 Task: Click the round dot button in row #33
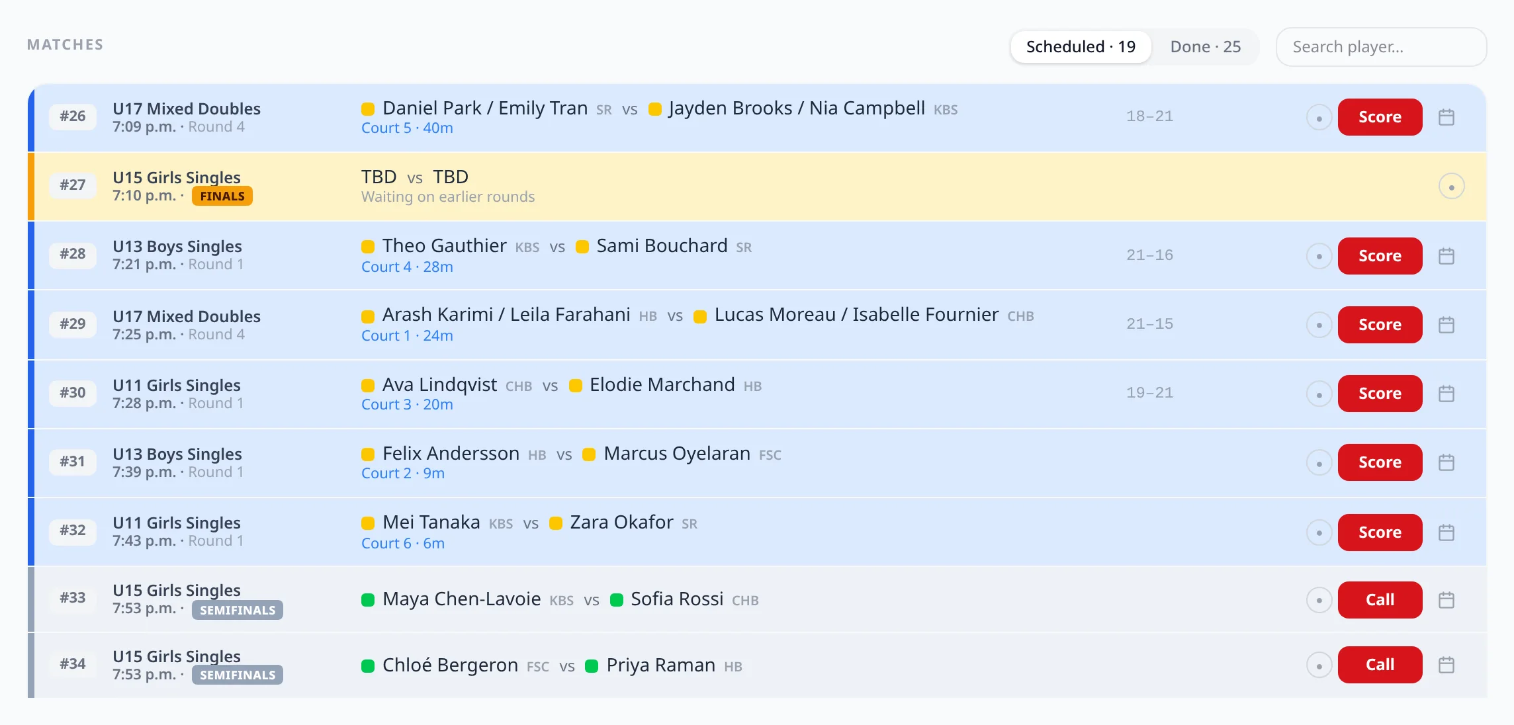1319,600
